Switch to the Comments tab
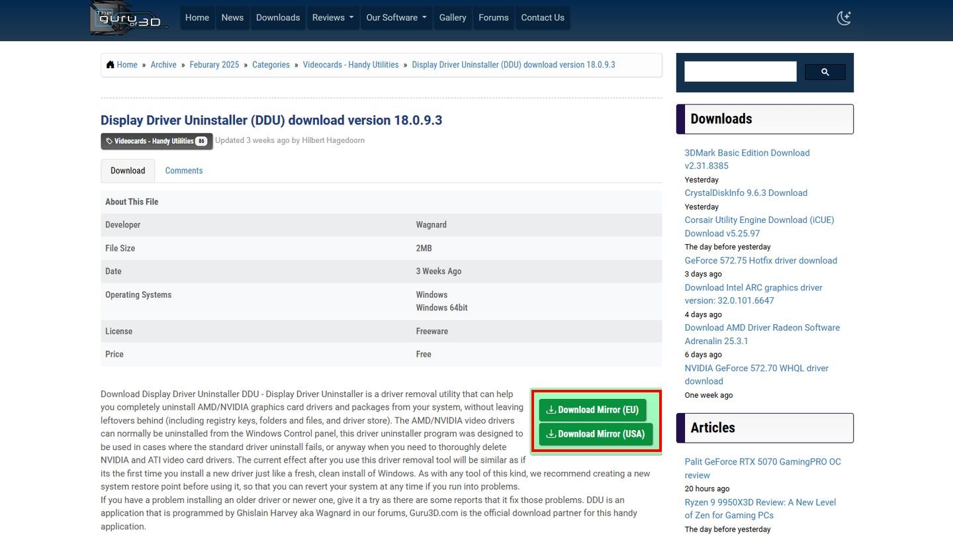Image resolution: width=953 pixels, height=536 pixels. [x=184, y=171]
